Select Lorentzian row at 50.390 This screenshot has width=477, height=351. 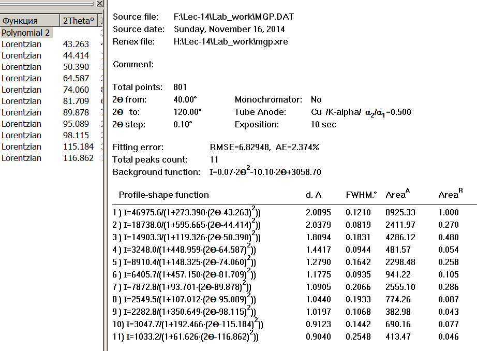(x=51, y=67)
